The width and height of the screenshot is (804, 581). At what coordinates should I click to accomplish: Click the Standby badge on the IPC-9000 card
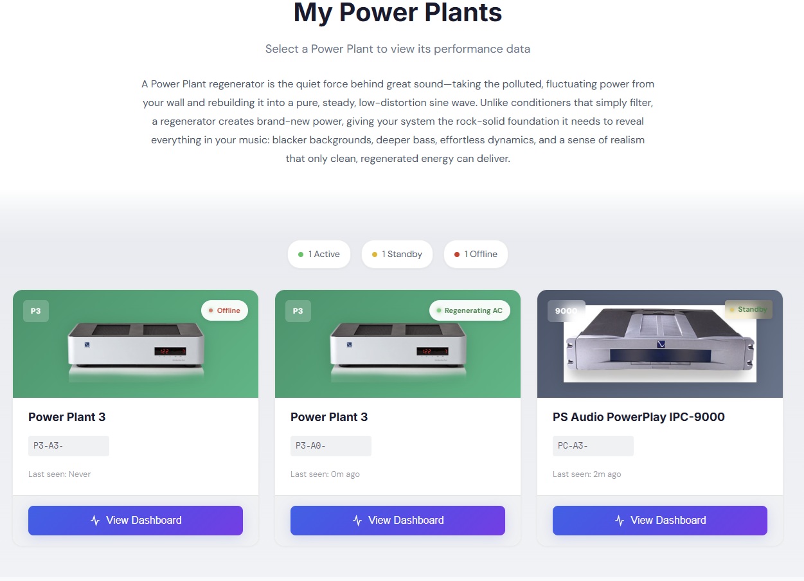click(x=749, y=309)
